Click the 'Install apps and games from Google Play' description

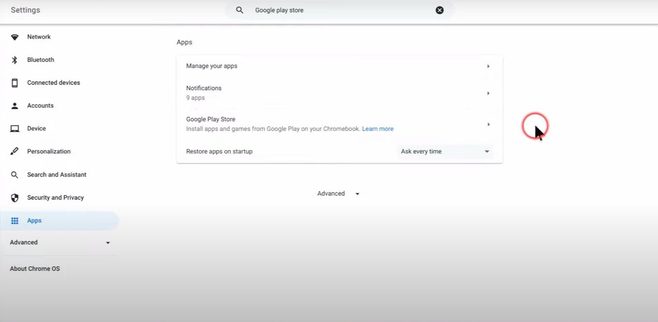pos(273,129)
